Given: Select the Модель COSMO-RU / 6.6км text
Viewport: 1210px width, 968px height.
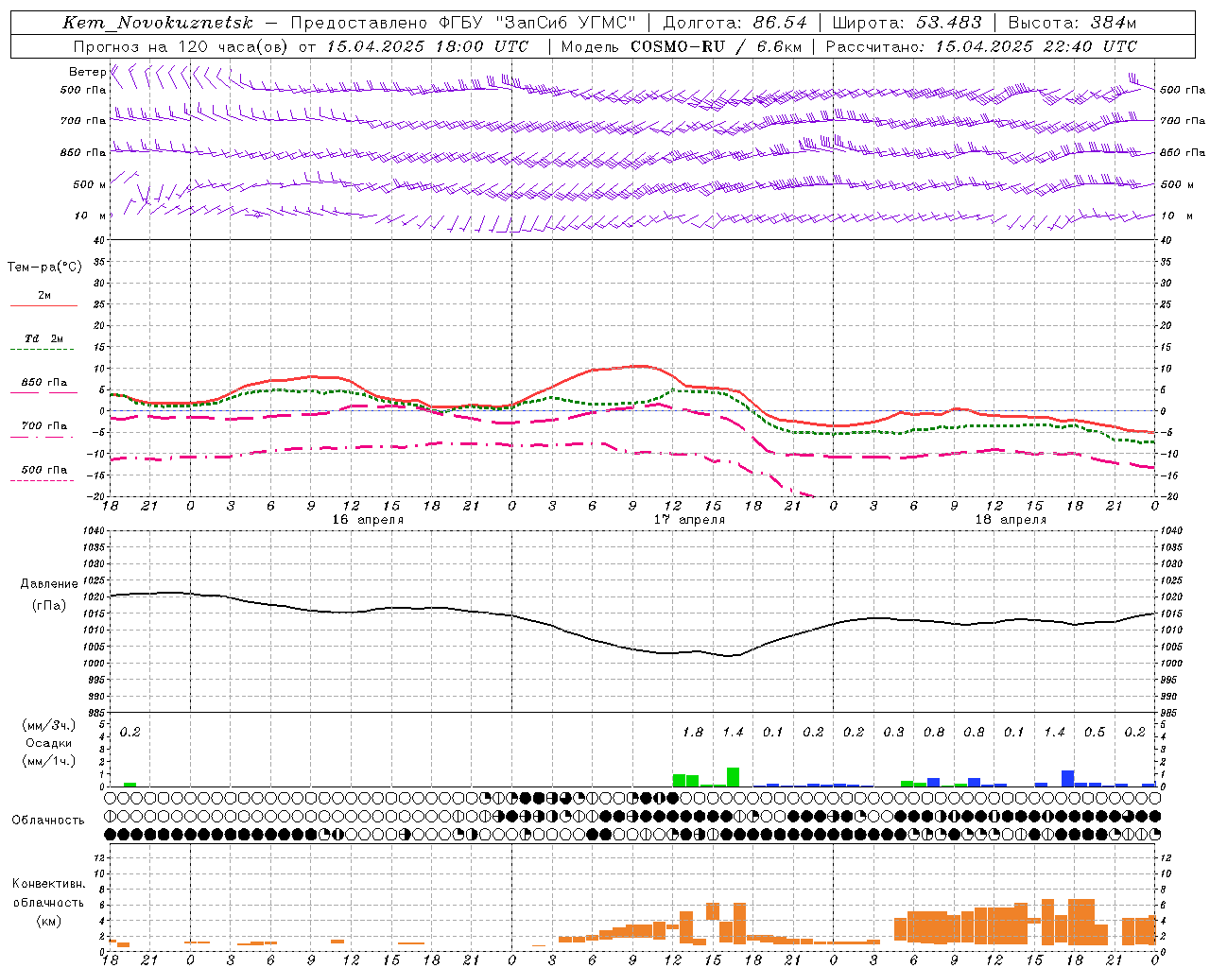Looking at the screenshot, I should [x=682, y=46].
